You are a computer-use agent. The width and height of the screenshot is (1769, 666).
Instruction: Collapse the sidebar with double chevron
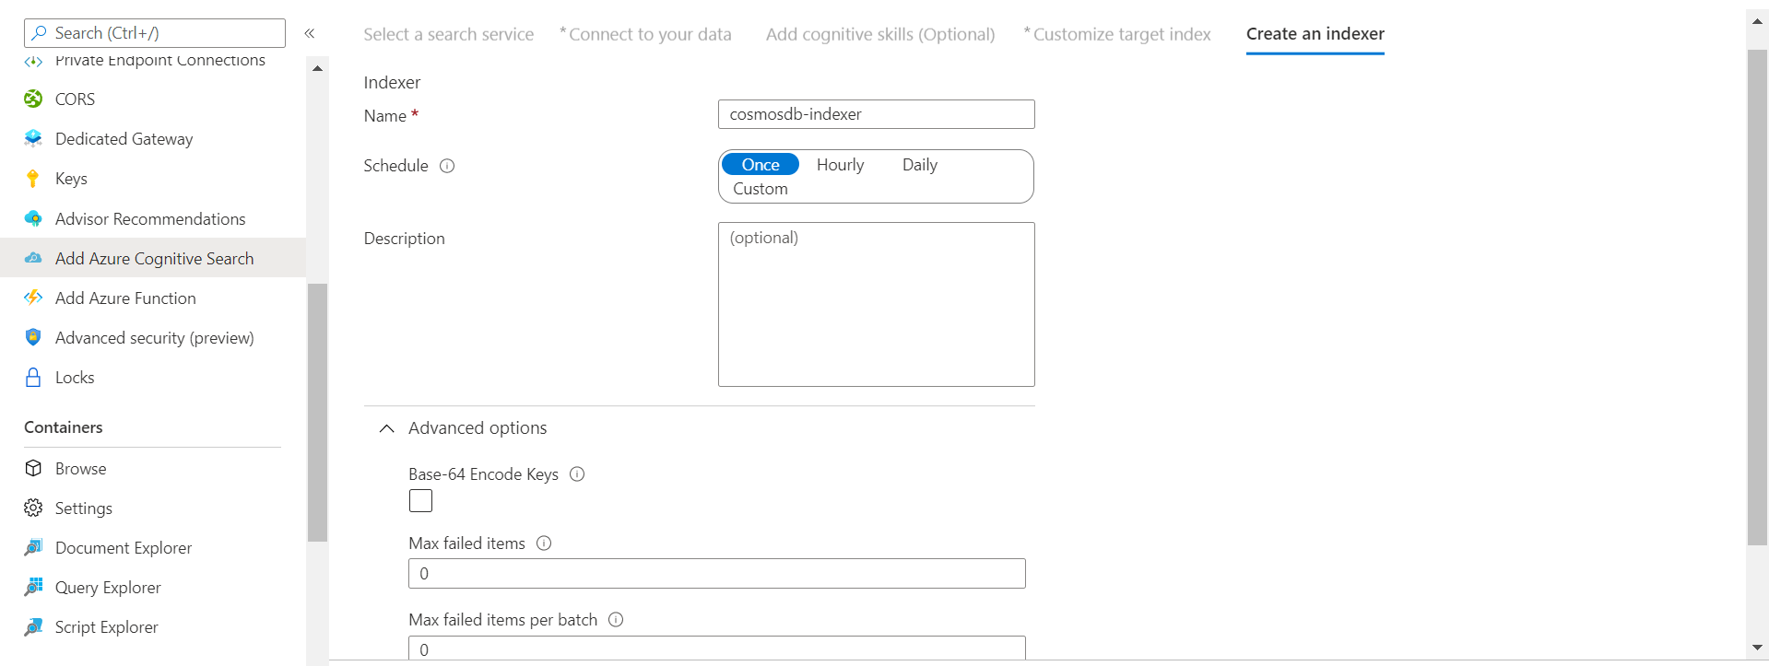[310, 33]
